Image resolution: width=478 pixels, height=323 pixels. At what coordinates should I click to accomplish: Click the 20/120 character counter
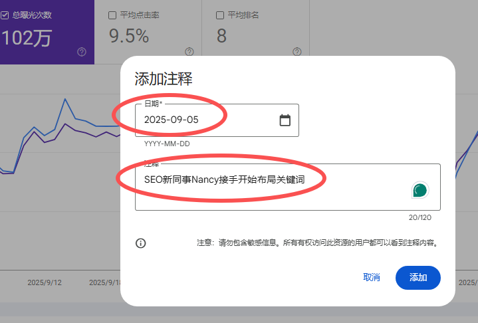[420, 217]
